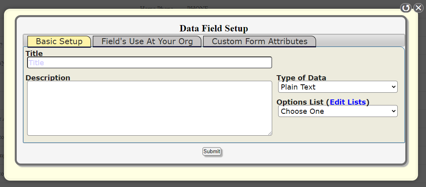
Task: Click the Type of Data label
Action: [301, 78]
